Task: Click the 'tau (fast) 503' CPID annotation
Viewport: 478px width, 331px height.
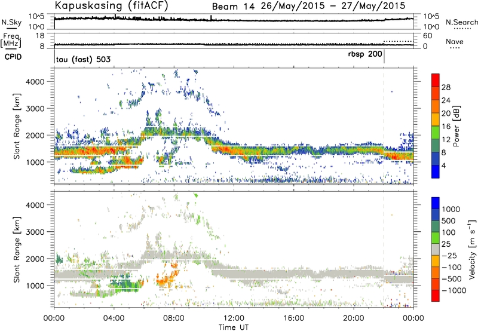Action: point(83,59)
